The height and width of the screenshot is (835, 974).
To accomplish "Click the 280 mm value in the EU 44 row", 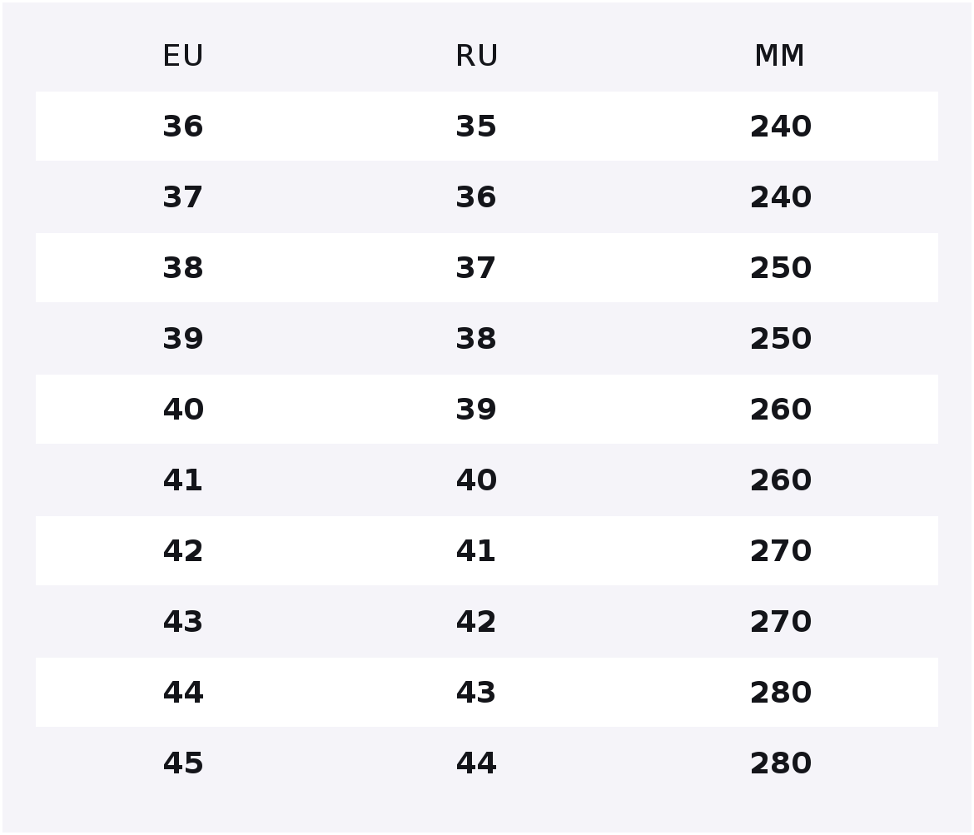I will point(781,692).
